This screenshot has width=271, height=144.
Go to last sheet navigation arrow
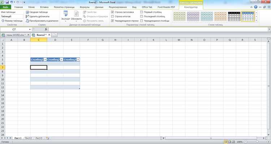[x=10, y=138]
